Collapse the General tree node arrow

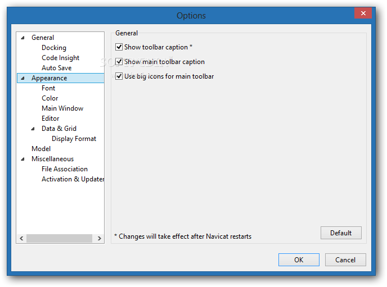tap(22, 38)
